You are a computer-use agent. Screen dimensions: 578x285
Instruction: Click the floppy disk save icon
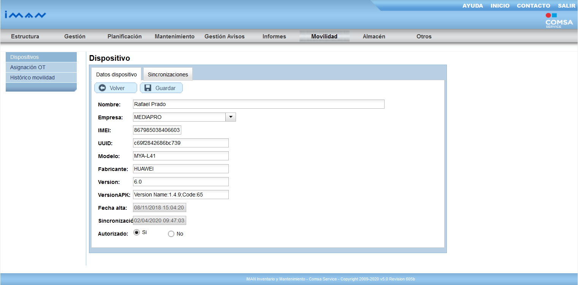point(148,88)
